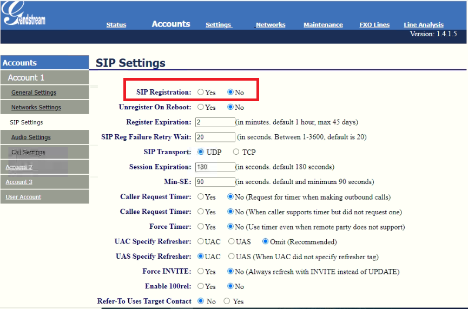Open the Status menu
The width and height of the screenshot is (468, 309).
(116, 25)
